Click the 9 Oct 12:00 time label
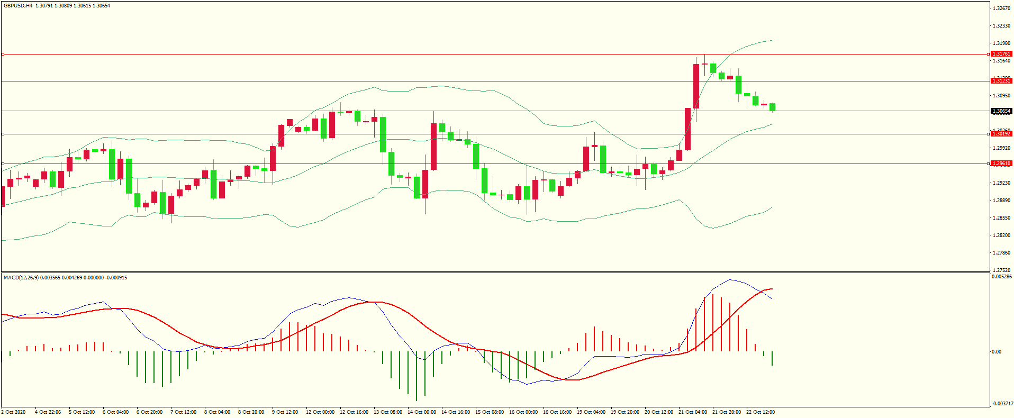Image resolution: width=1014 pixels, height=418 pixels. (x=285, y=412)
